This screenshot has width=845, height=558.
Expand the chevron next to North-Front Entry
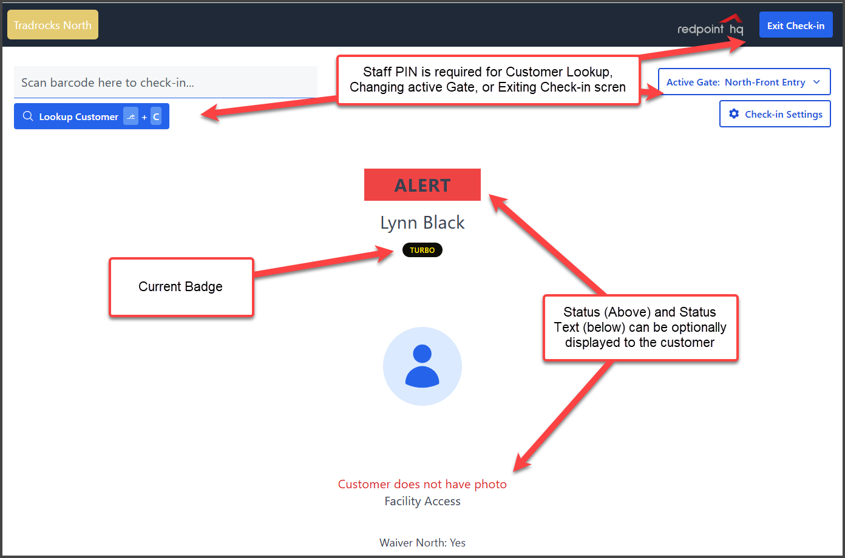(x=816, y=82)
